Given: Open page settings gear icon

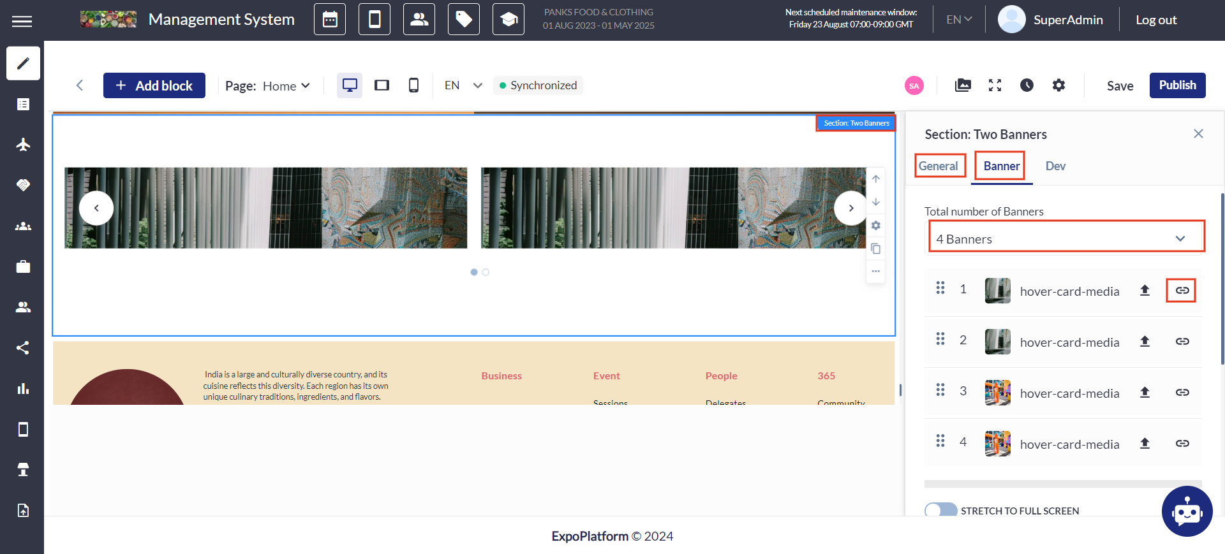Looking at the screenshot, I should (x=1058, y=85).
